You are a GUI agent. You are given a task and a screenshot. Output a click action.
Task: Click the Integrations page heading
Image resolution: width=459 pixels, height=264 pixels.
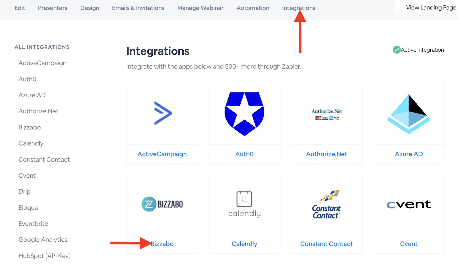click(158, 51)
